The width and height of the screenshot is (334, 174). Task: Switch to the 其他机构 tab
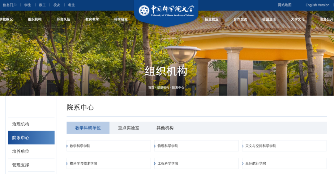(165, 128)
